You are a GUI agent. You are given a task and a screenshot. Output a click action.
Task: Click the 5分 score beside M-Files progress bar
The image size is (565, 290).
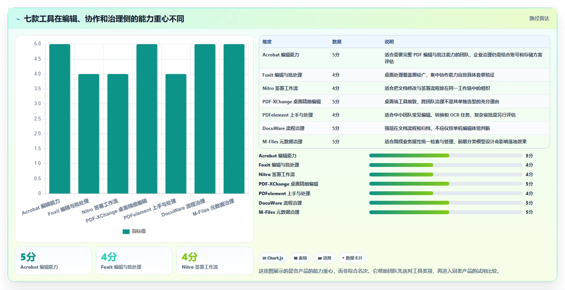pyautogui.click(x=529, y=212)
